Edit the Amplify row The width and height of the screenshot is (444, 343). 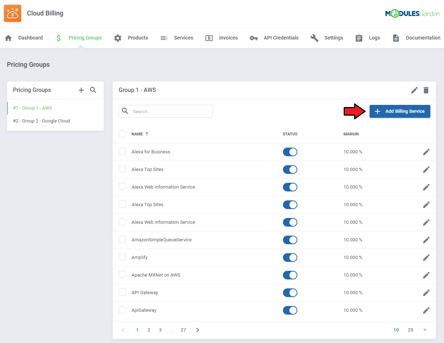[x=426, y=258]
